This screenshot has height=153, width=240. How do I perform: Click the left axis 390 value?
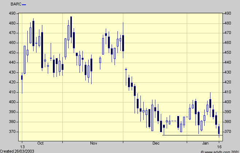click(12, 112)
